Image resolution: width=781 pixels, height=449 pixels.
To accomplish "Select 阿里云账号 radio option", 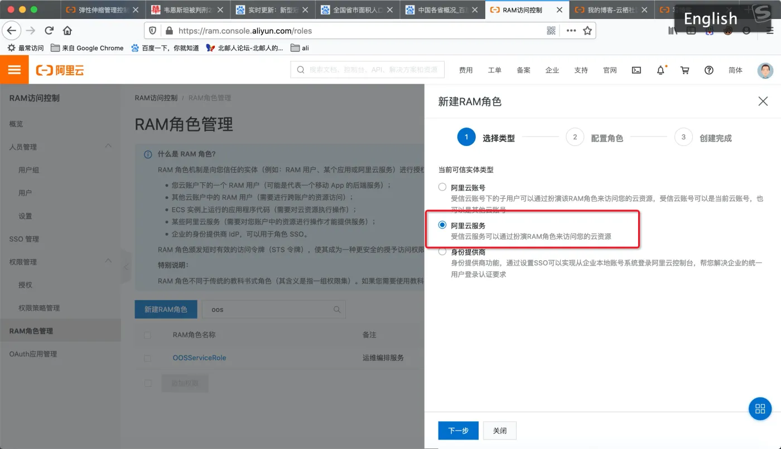I will [442, 187].
